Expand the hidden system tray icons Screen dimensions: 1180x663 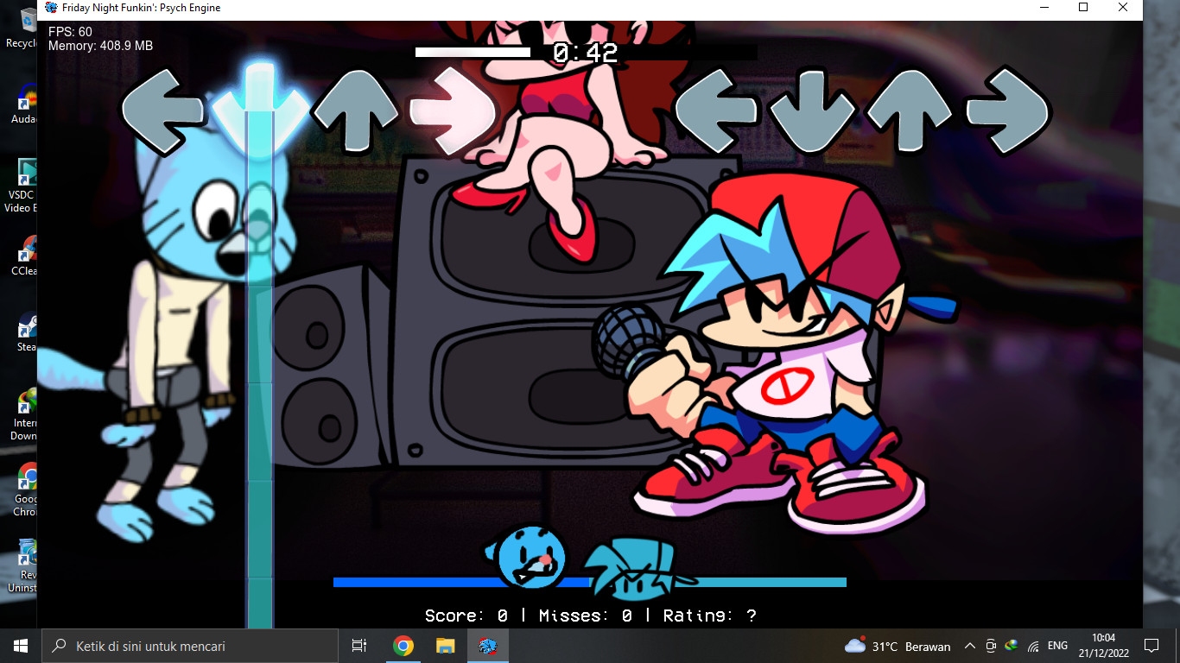pyautogui.click(x=969, y=646)
